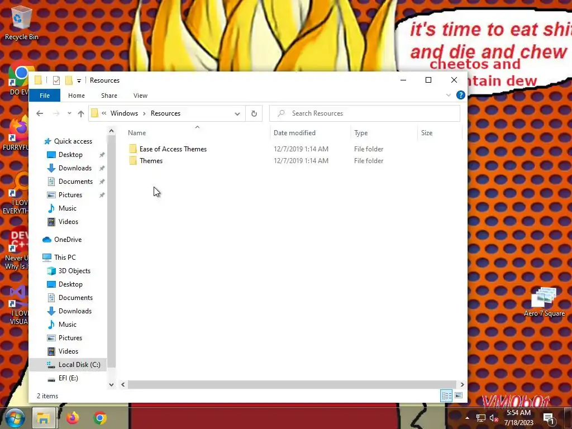The height and width of the screenshot is (429, 572).
Task: Switch to the Share ribbon tab
Action: coord(109,96)
